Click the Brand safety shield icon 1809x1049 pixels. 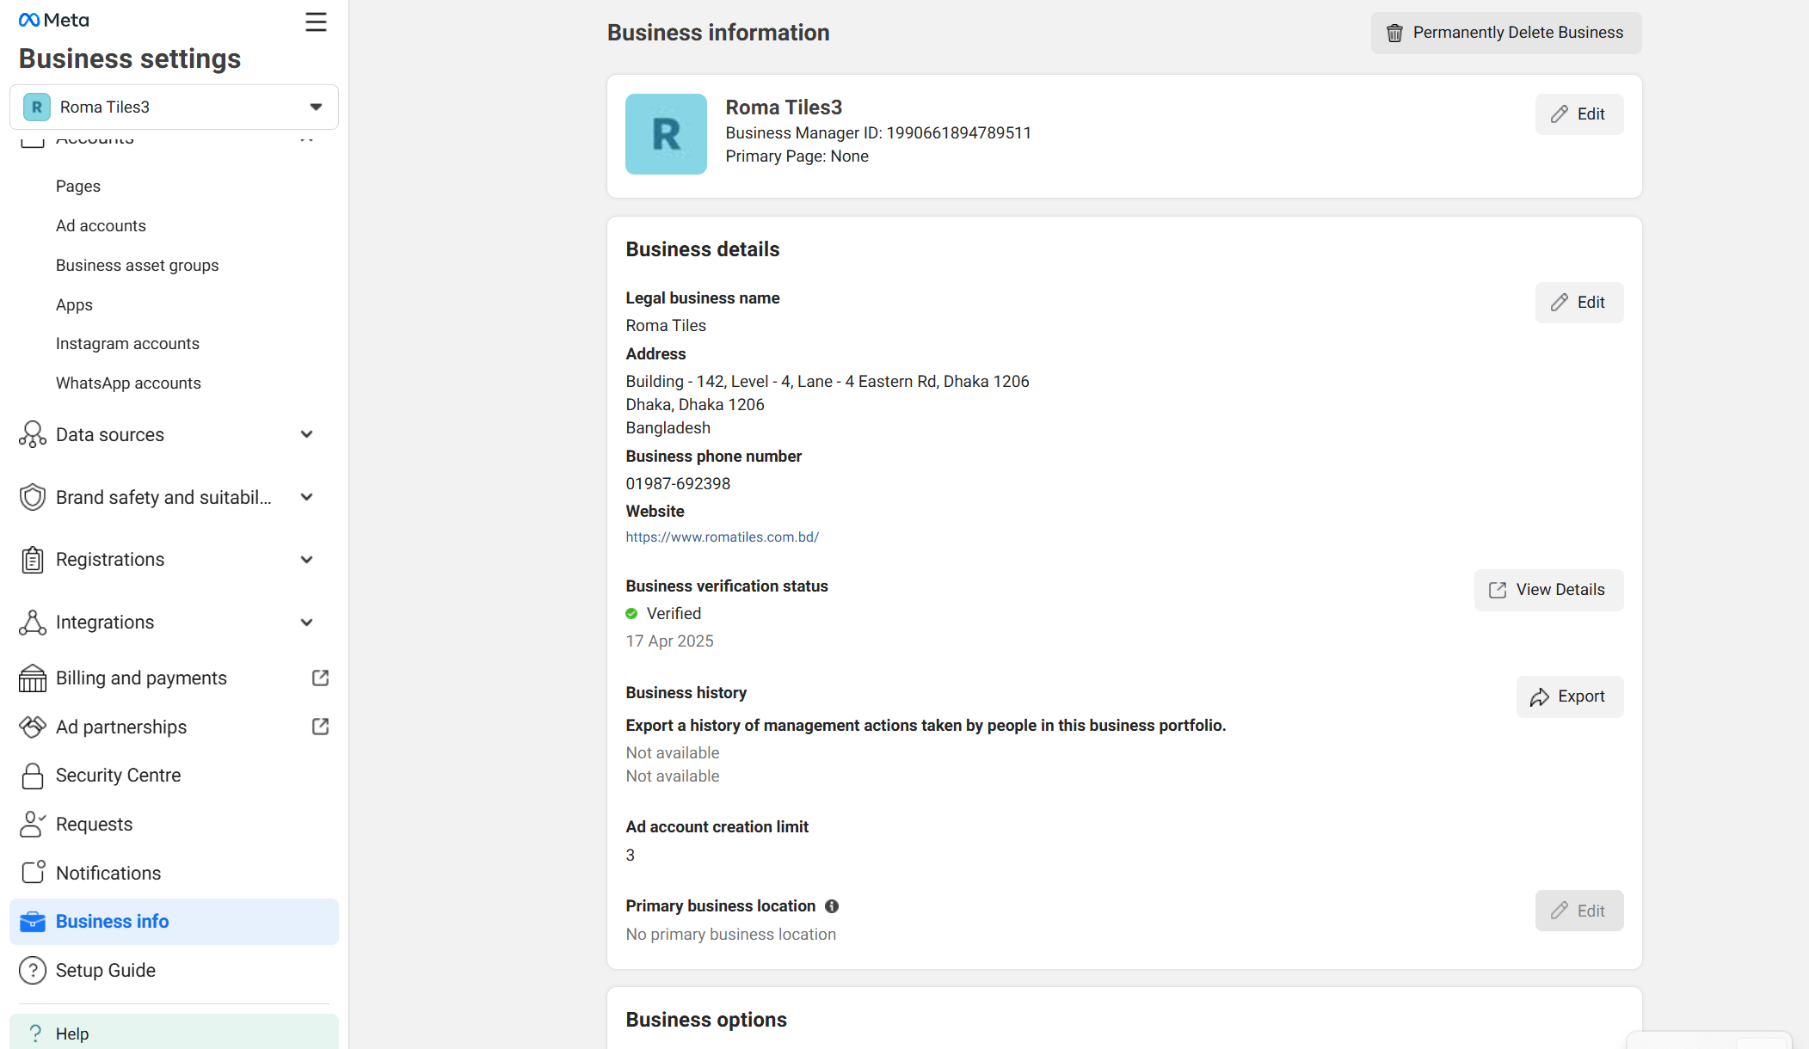click(33, 497)
